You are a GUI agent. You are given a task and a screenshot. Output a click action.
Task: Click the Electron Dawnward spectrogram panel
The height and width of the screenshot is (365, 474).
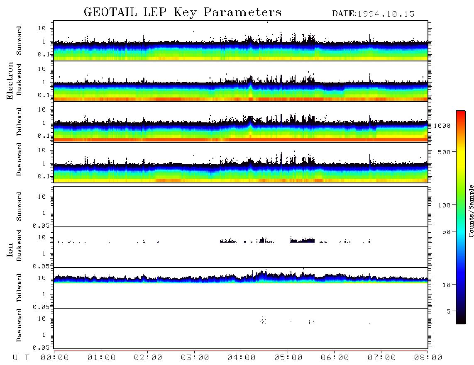tap(241, 162)
